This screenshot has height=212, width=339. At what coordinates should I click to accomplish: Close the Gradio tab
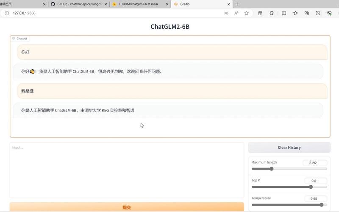click(x=228, y=4)
